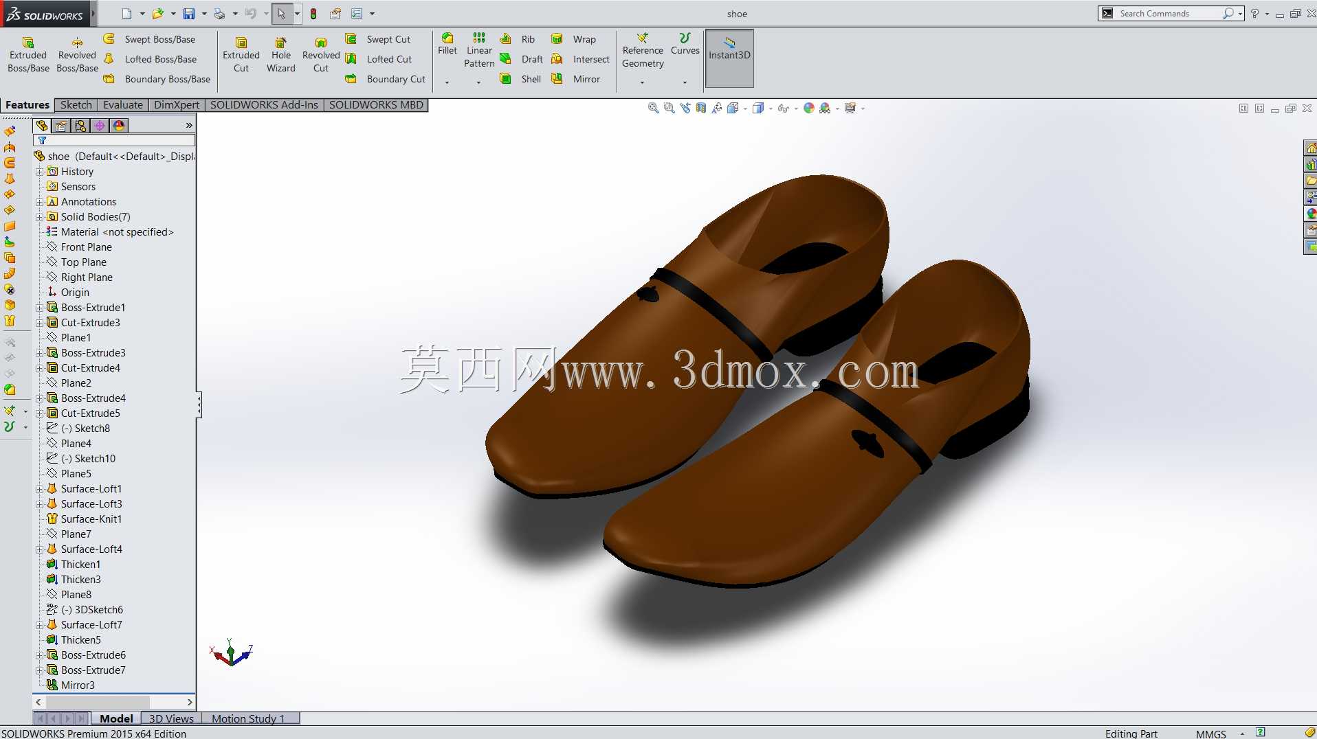
Task: Click the Section View icon
Action: coord(700,108)
